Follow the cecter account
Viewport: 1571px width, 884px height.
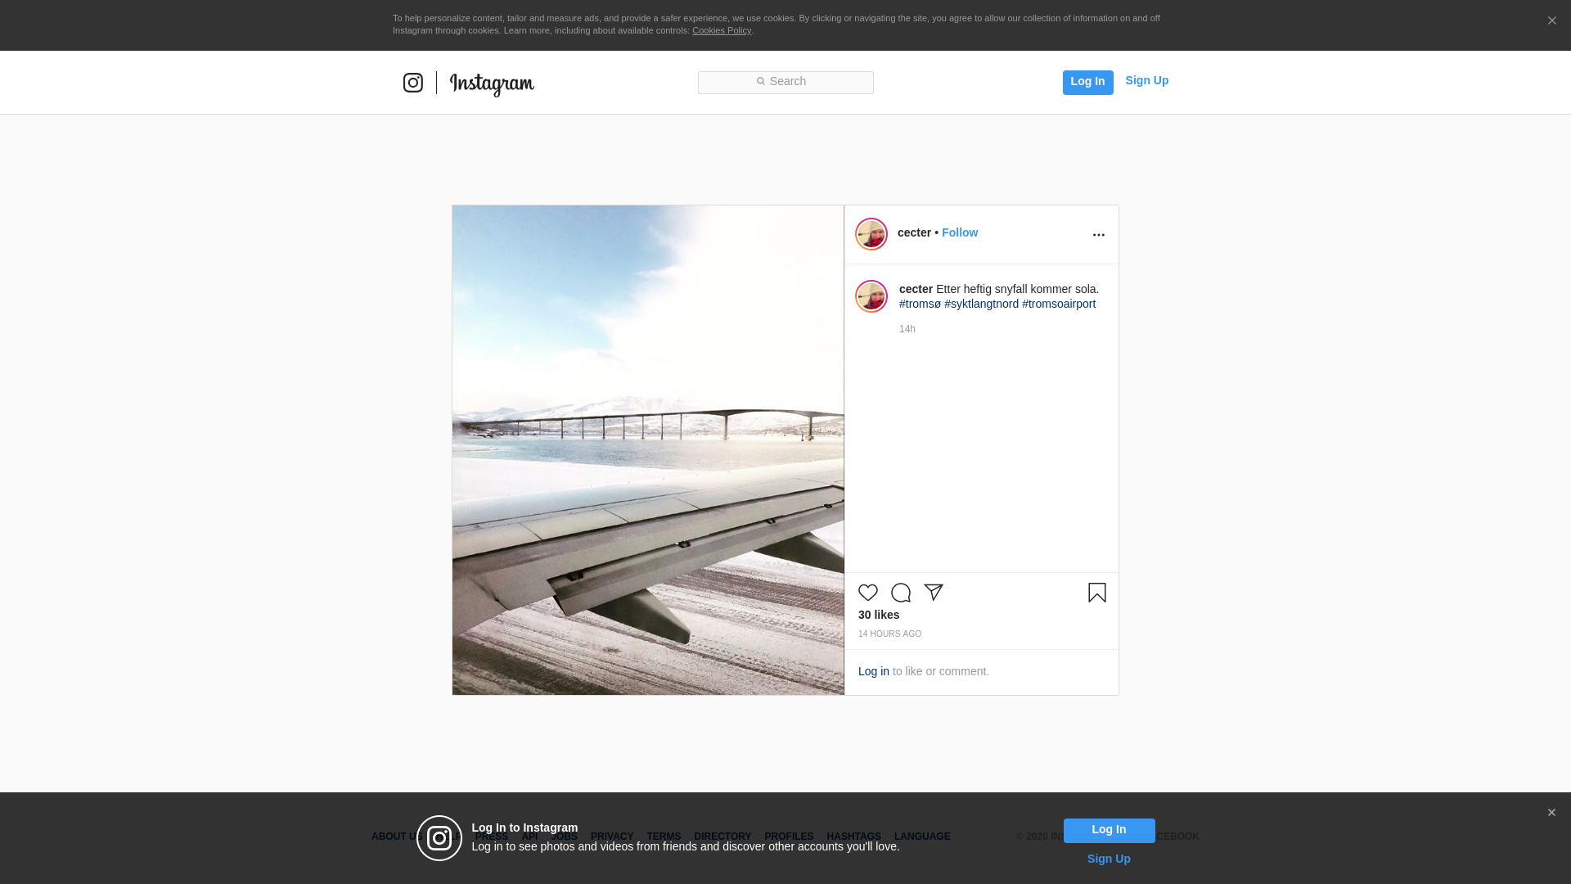coord(959,232)
